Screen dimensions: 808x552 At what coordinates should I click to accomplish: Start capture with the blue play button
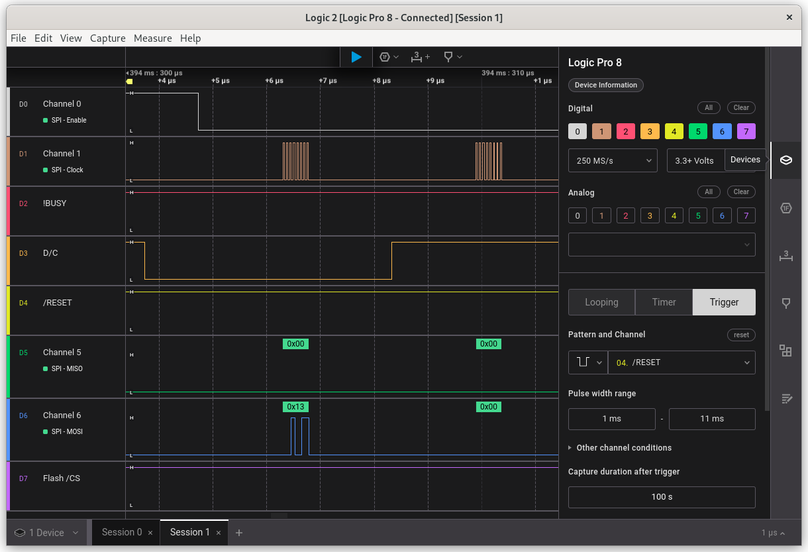pos(356,57)
